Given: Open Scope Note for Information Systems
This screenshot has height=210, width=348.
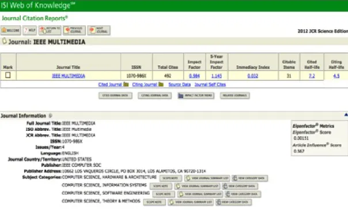Looking at the screenshot, I should [161, 186].
